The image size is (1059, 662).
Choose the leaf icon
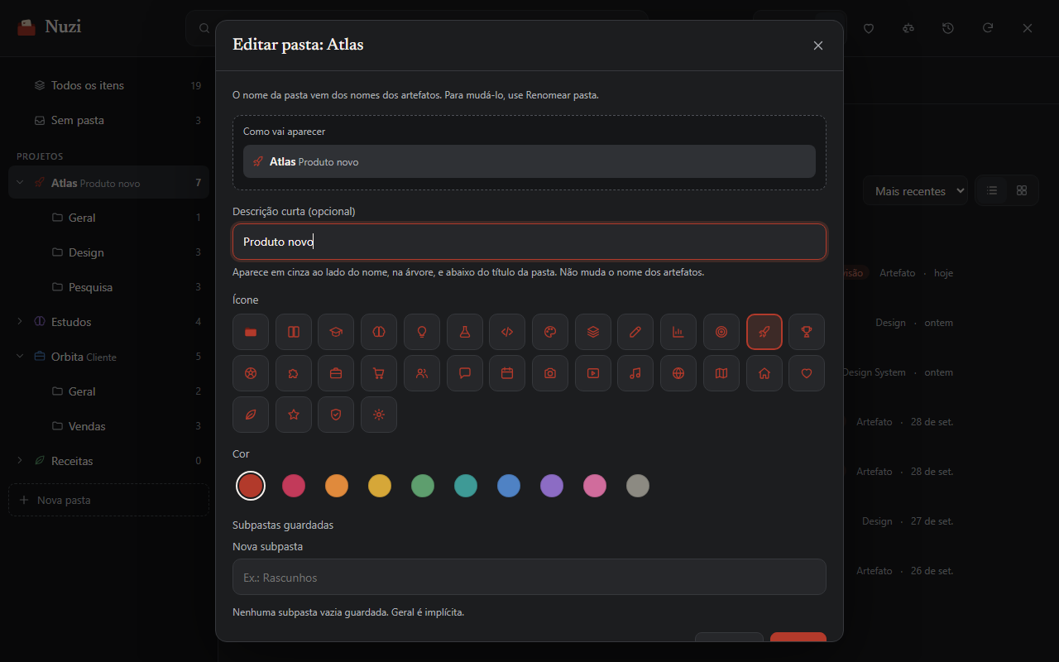click(x=251, y=415)
